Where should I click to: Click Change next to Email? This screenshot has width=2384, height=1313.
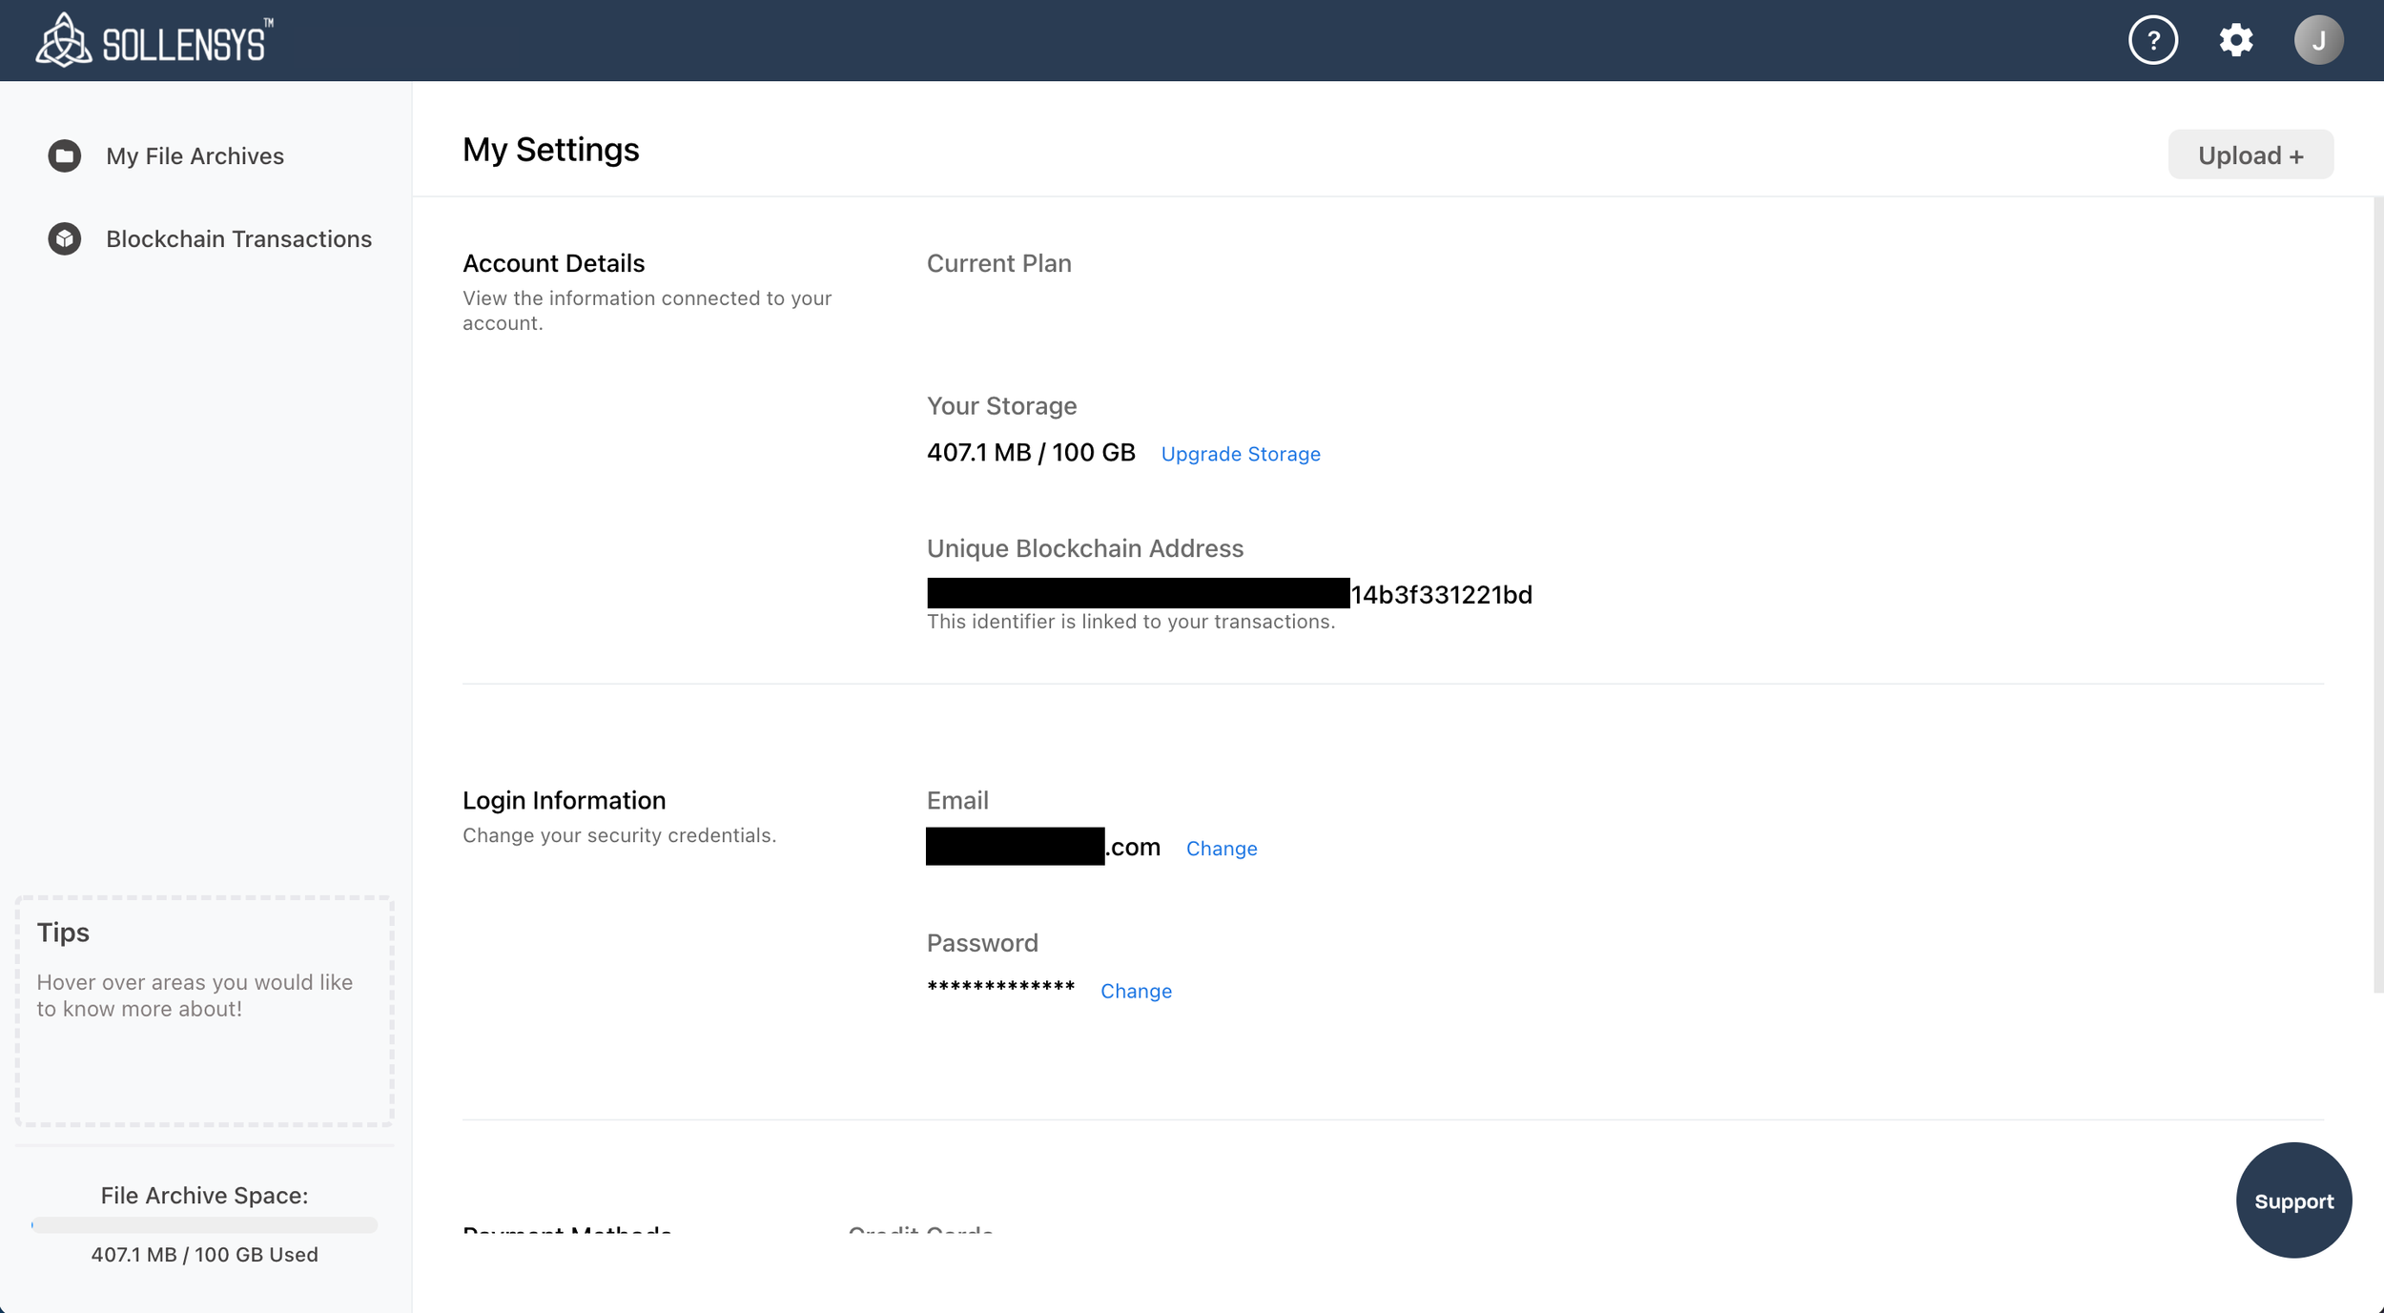[x=1221, y=849]
